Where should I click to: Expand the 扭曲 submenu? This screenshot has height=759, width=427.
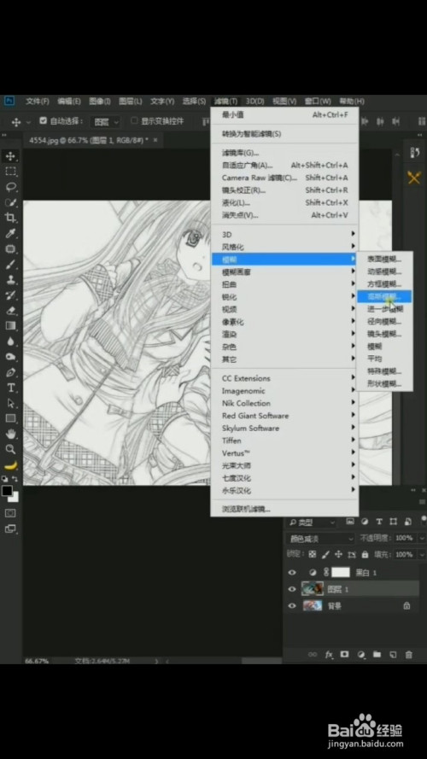pos(284,284)
